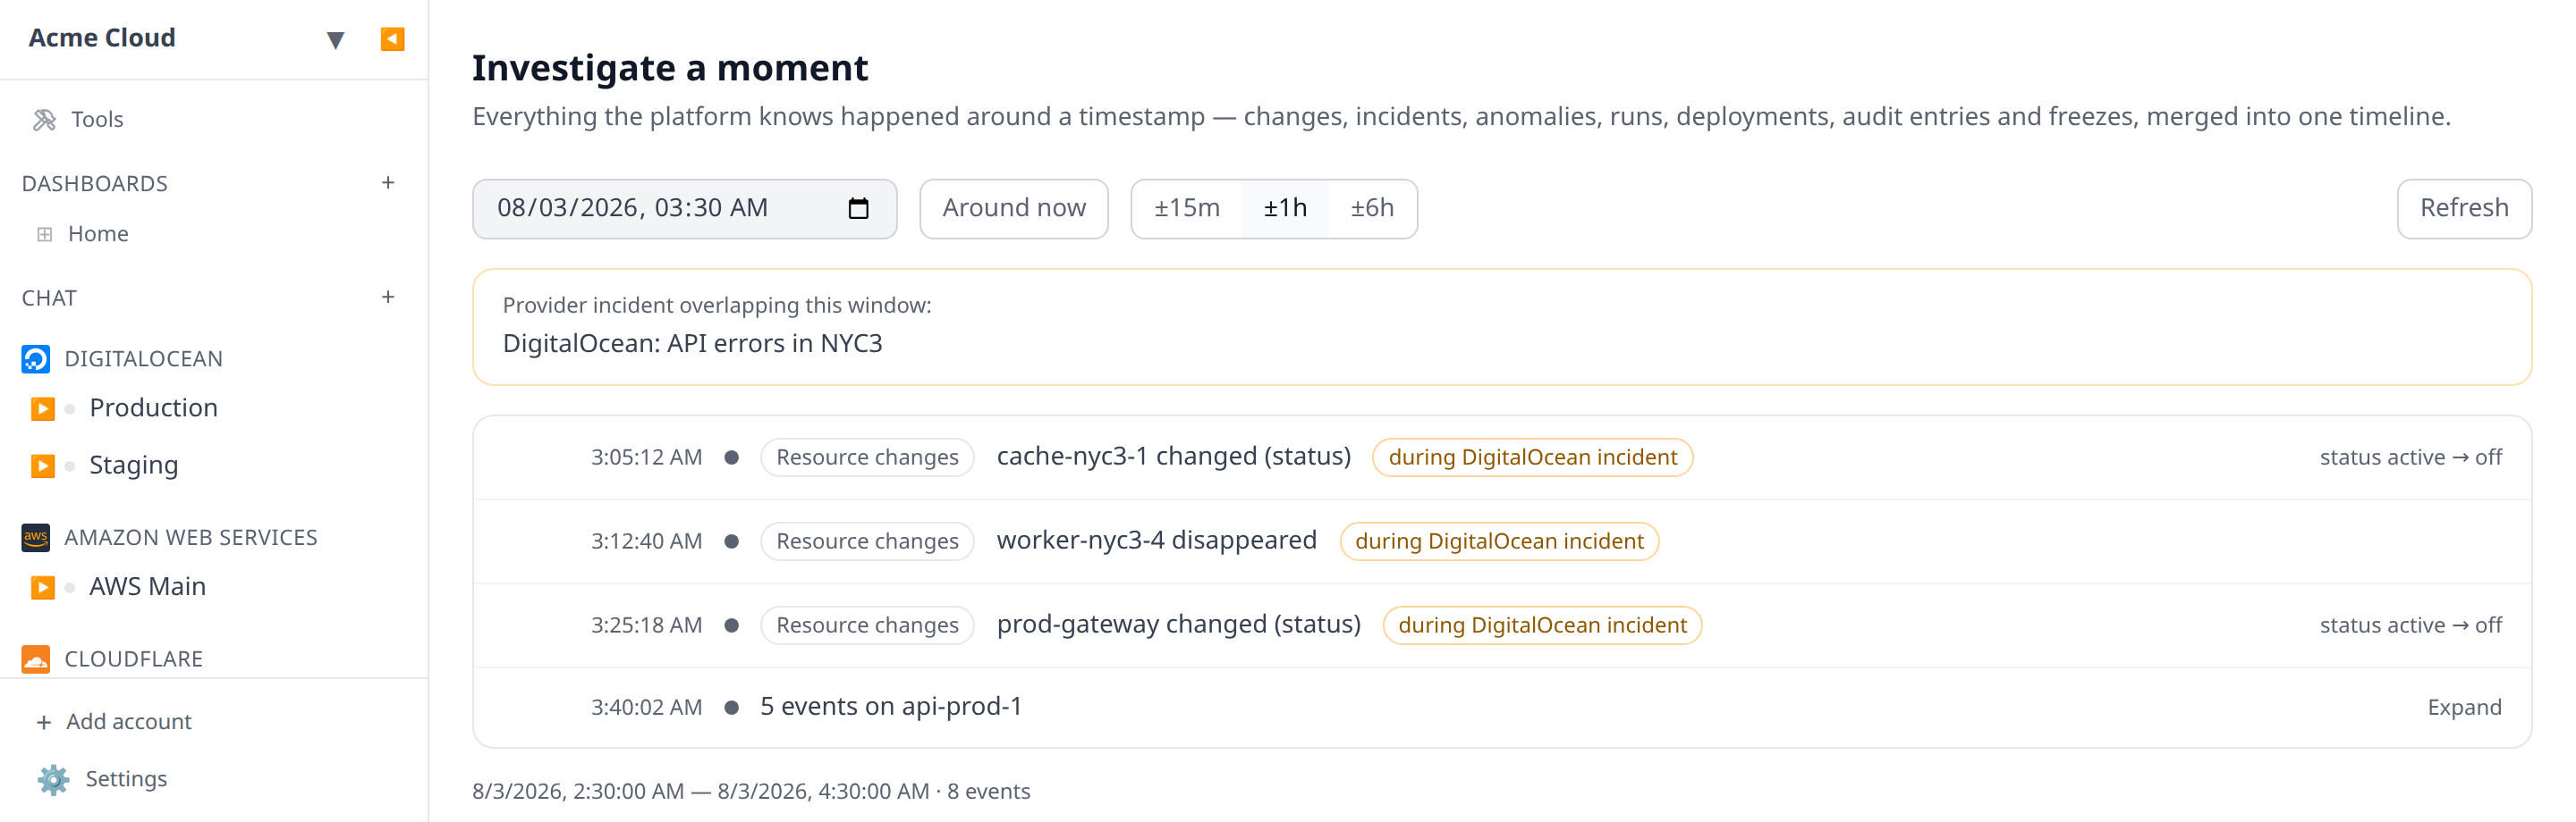
Task: Expand the Staging account arrow
Action: click(x=42, y=466)
